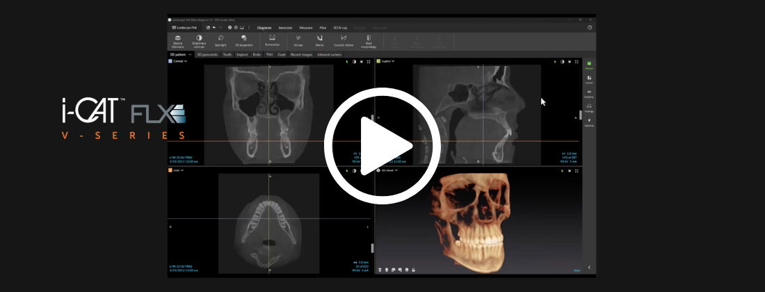Maximize the Coronal view pane
765x292 pixels.
coord(369,61)
